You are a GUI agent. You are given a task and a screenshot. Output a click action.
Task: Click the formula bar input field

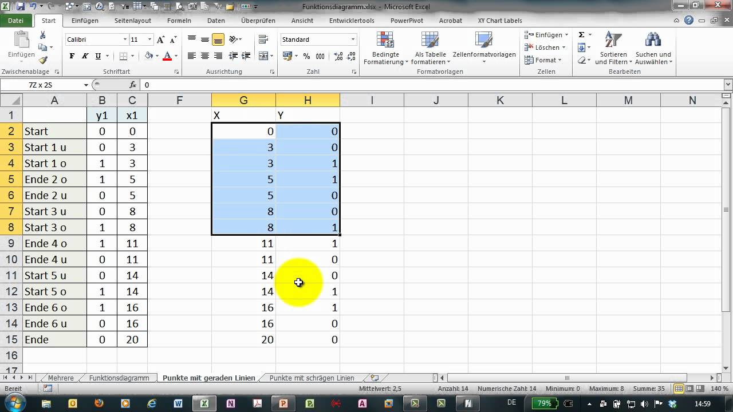[x=432, y=85]
